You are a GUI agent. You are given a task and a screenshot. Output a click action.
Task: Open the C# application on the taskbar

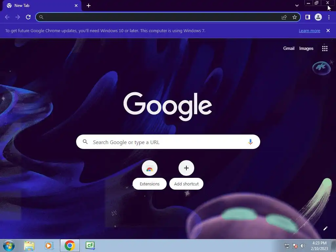point(90,245)
